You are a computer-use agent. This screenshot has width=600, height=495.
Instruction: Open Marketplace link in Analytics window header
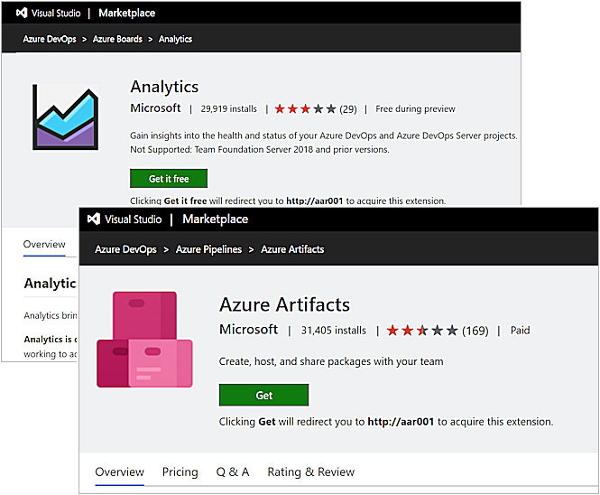click(126, 13)
